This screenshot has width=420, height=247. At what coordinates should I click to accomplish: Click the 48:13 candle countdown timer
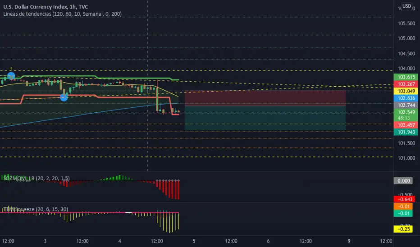(404, 118)
